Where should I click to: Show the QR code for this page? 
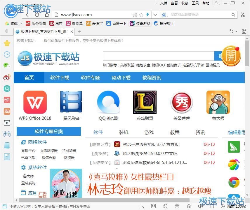(x=135, y=15)
